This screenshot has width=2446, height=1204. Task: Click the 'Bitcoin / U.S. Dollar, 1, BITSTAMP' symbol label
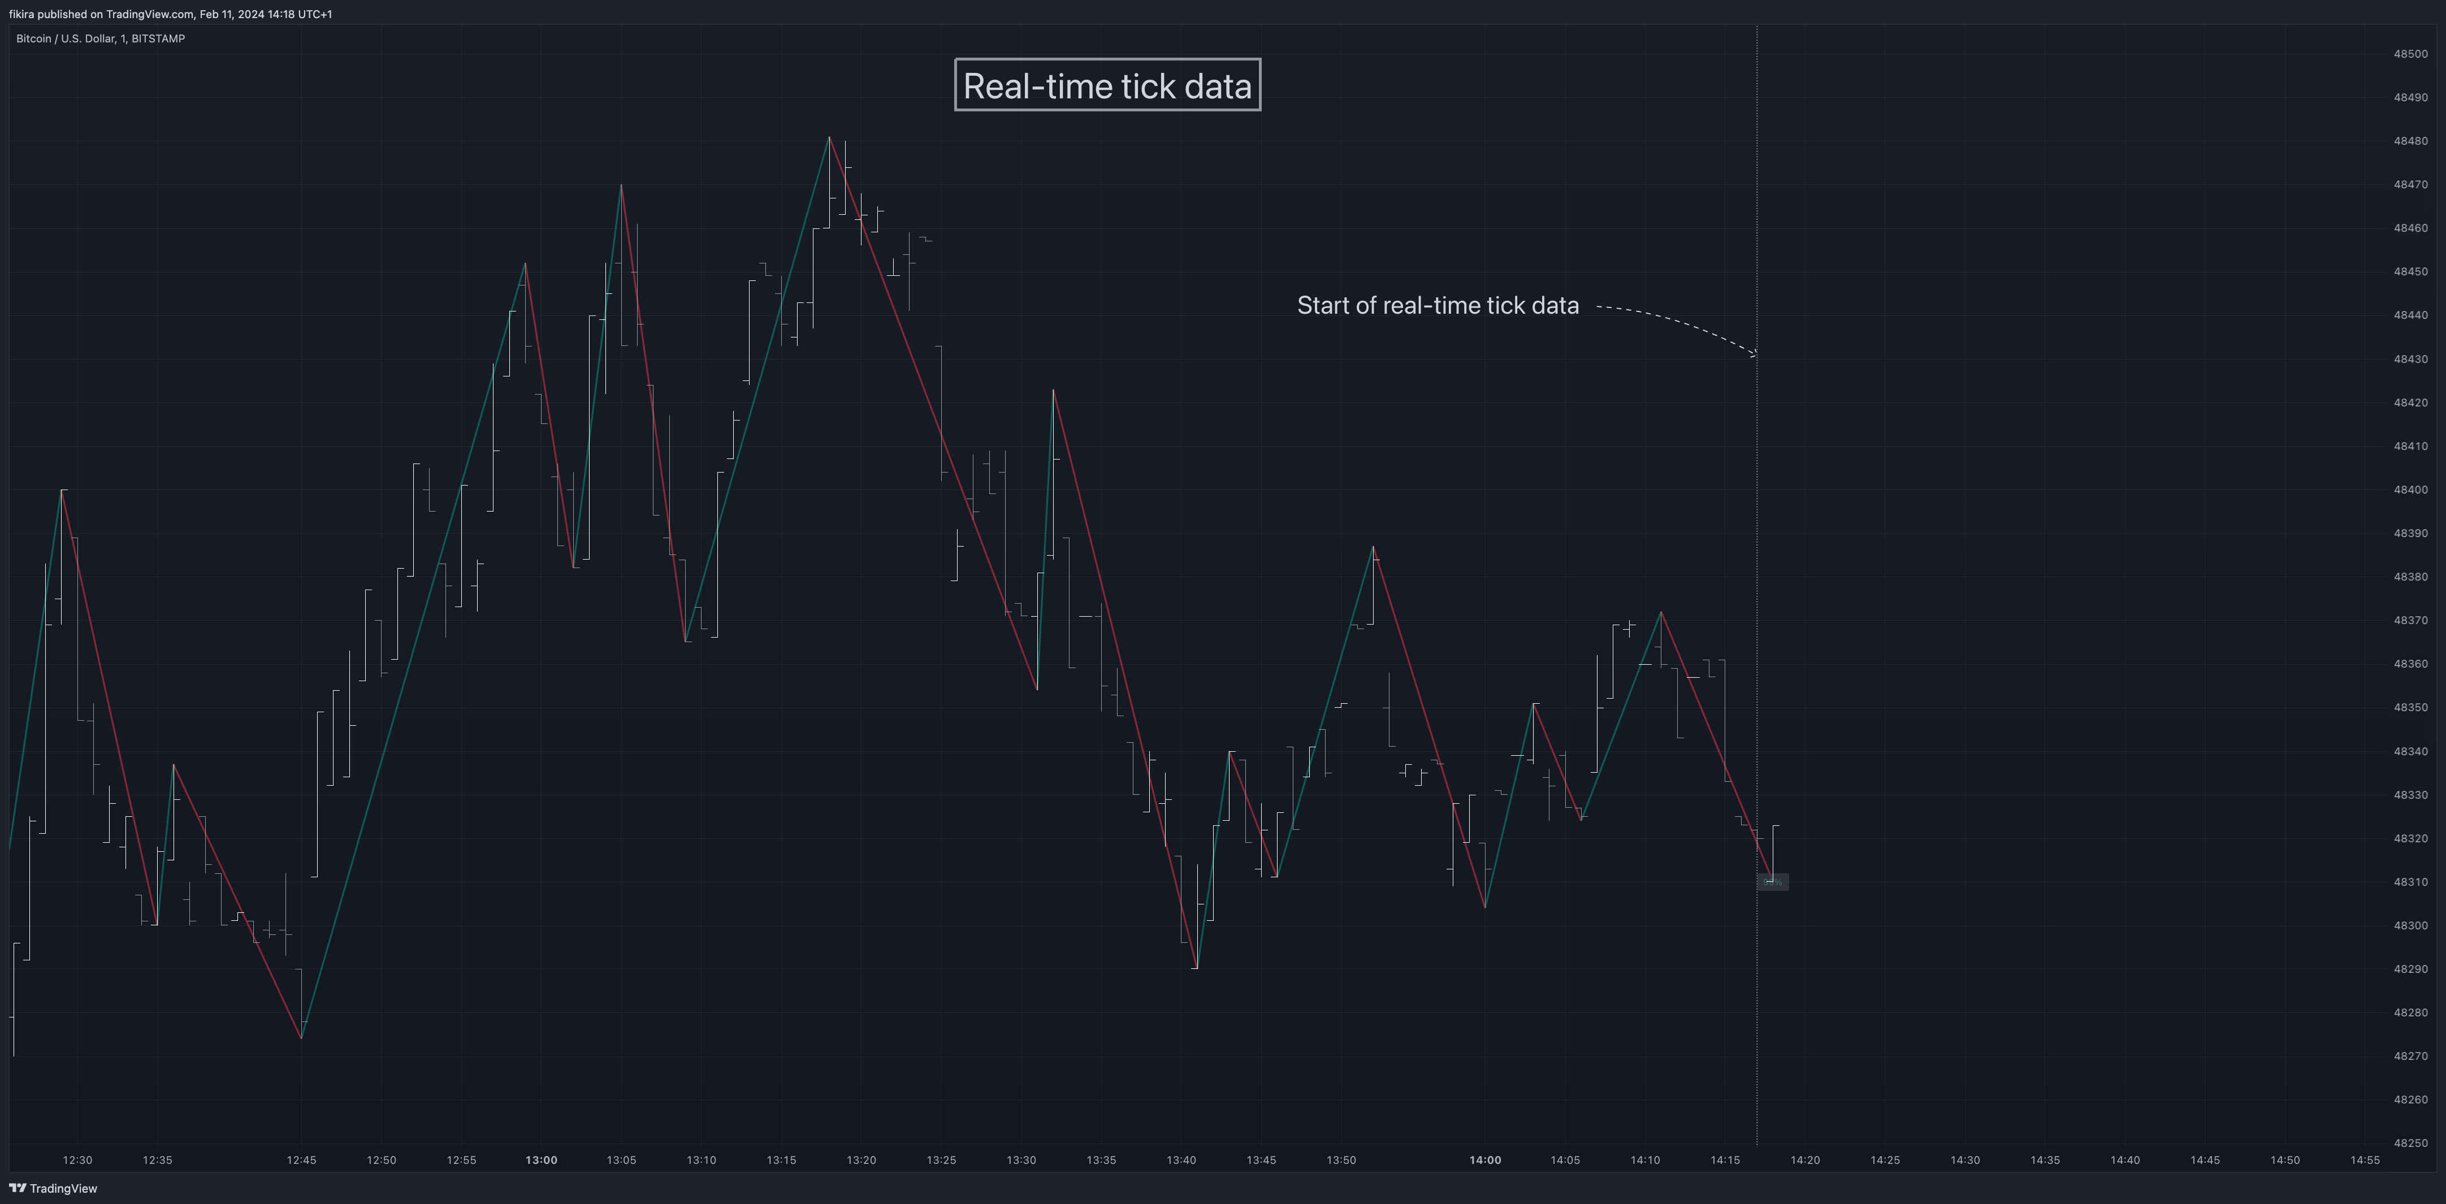coord(101,39)
